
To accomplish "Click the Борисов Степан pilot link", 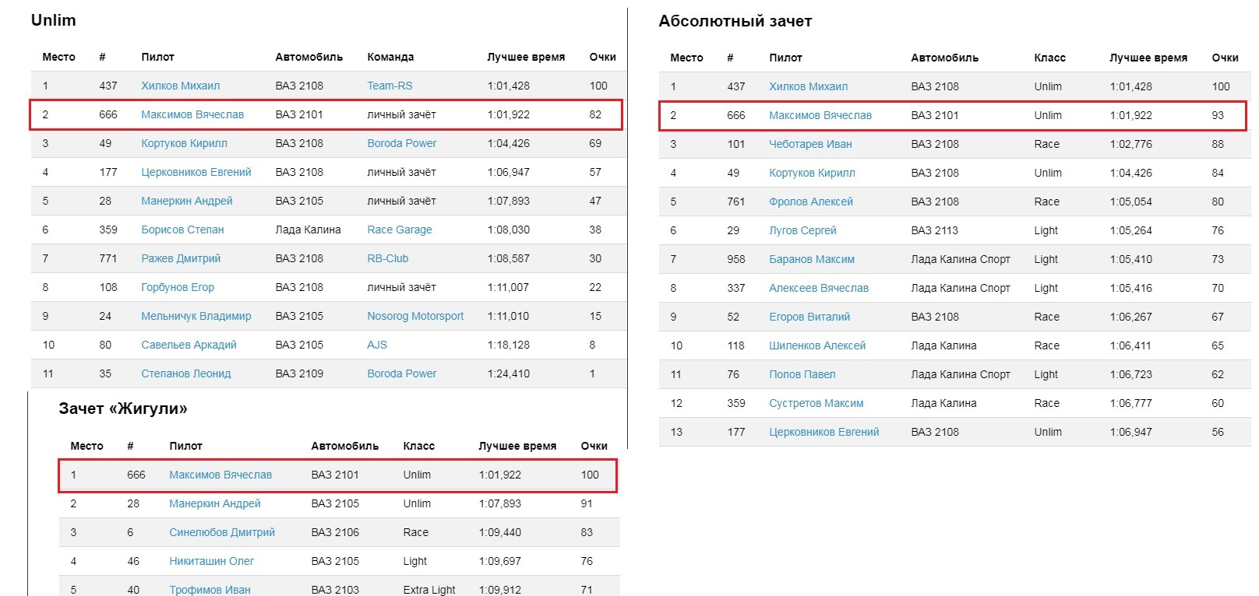I will pos(182,230).
